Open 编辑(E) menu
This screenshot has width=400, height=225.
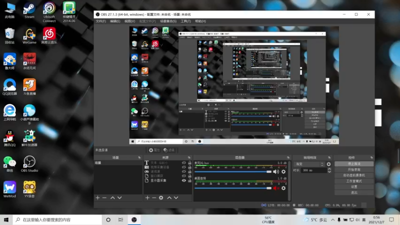click(x=115, y=21)
